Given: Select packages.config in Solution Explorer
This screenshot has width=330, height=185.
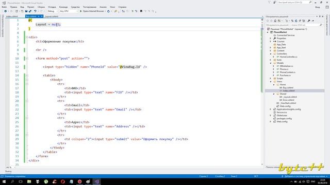Looking at the screenshot, I should pyautogui.click(x=284, y=119).
